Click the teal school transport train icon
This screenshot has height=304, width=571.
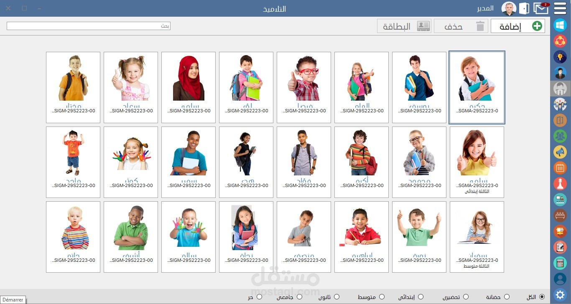(560, 199)
